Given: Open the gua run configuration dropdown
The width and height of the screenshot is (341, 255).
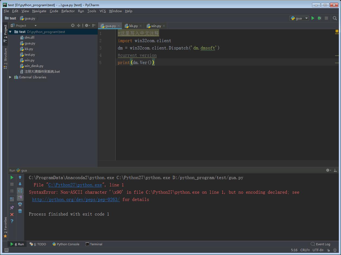Looking at the screenshot, I should pyautogui.click(x=299, y=18).
